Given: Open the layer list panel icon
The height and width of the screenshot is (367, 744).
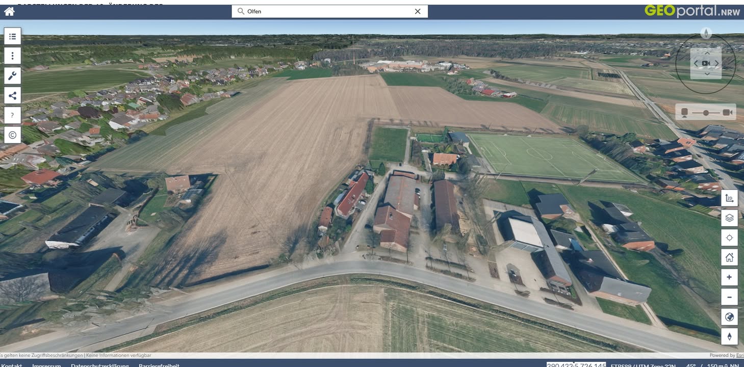Looking at the screenshot, I should [x=13, y=36].
